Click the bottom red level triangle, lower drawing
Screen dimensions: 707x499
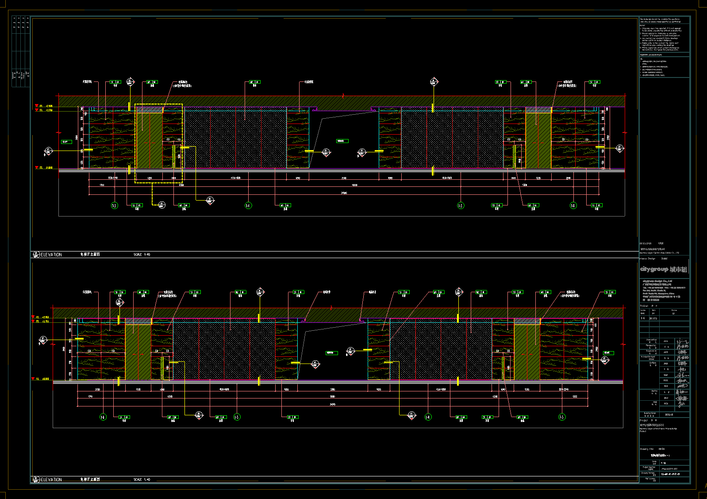33,379
